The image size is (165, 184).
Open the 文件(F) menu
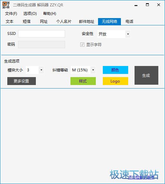tap(11, 14)
